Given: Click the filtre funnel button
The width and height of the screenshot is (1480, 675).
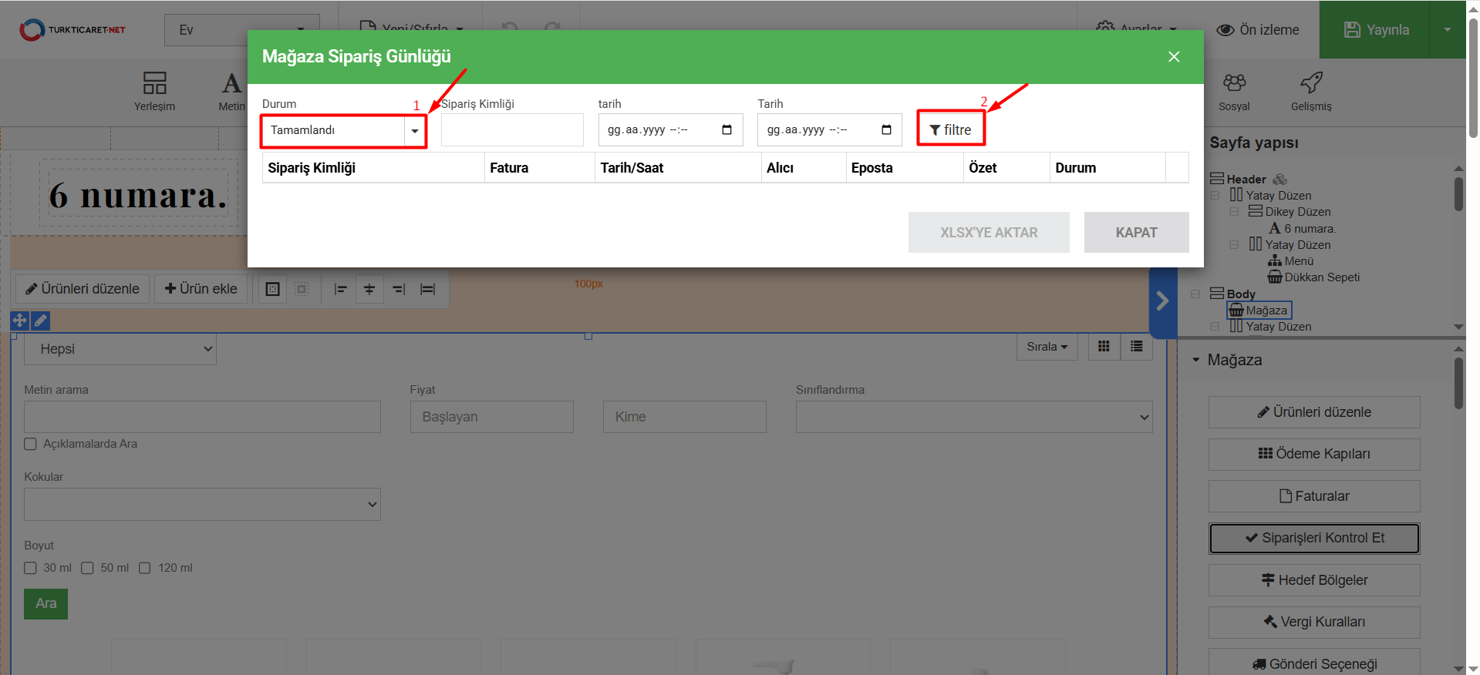Looking at the screenshot, I should 950,129.
